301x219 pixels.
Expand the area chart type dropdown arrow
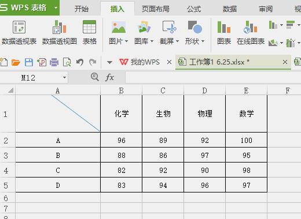point(281,43)
